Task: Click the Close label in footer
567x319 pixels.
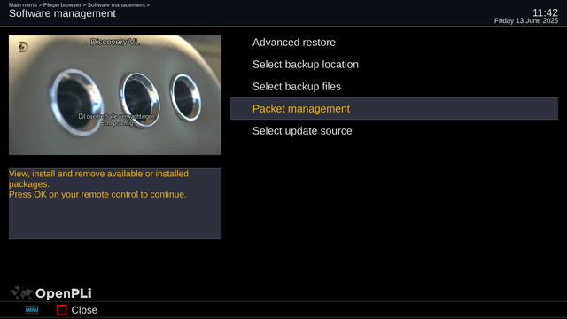Action: (84, 310)
